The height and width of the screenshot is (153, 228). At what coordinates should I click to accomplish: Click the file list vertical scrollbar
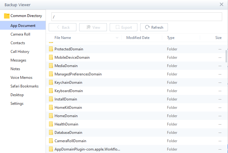pyautogui.click(x=226, y=56)
